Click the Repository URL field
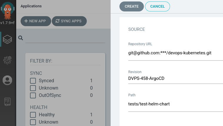This screenshot has height=126, width=223. (176, 53)
